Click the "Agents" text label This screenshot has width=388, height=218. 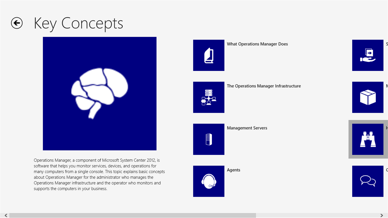(x=233, y=170)
